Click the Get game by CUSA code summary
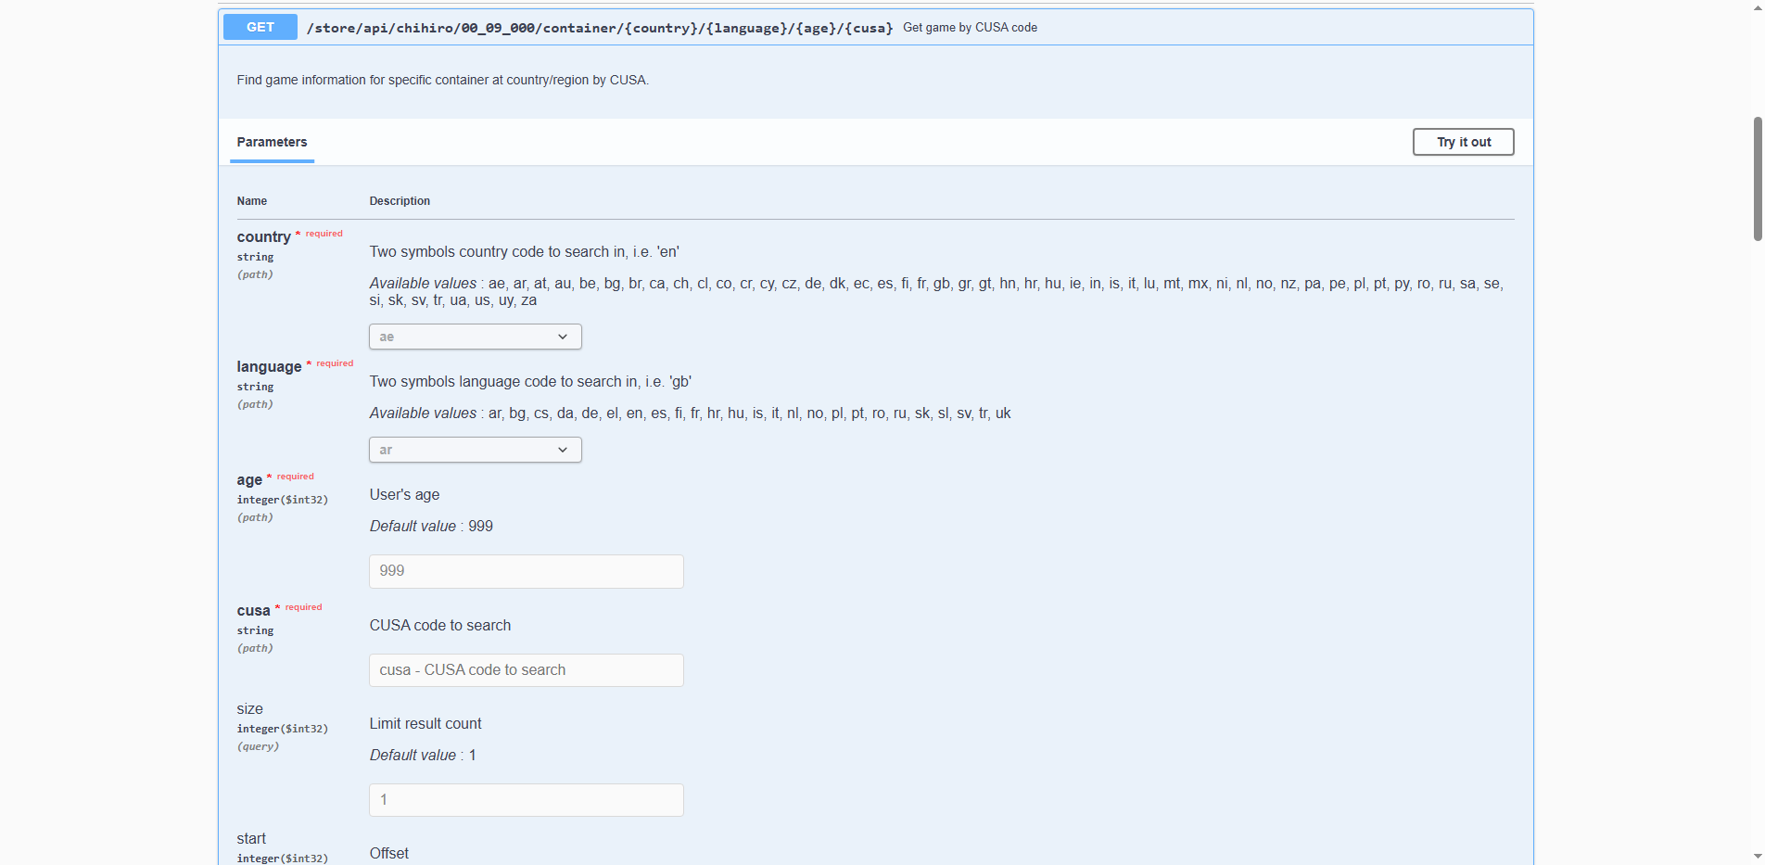Image resolution: width=1765 pixels, height=865 pixels. point(970,27)
